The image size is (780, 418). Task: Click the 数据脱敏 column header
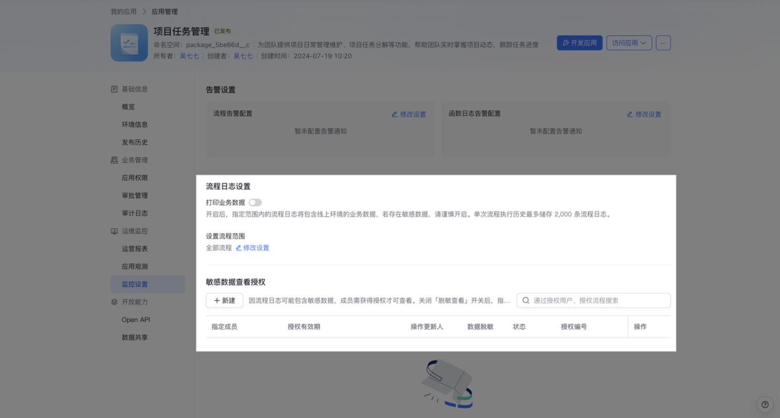(480, 327)
